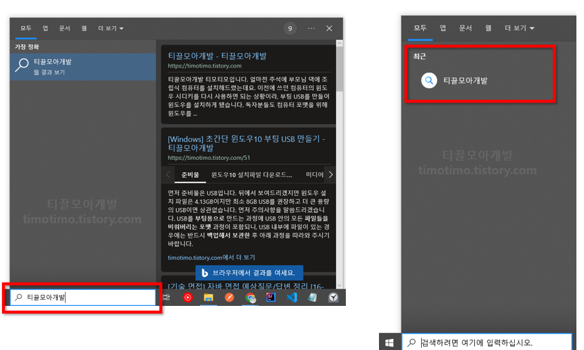The image size is (584, 350).
Task: Go to next section with right chevron
Action: click(331, 174)
